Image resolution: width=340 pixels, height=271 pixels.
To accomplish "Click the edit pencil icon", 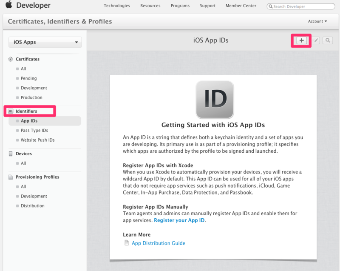I will click(x=315, y=40).
